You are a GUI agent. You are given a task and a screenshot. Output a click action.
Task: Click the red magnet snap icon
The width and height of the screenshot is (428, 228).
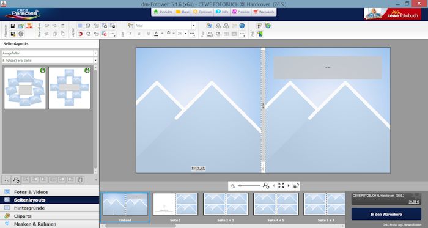(80, 34)
